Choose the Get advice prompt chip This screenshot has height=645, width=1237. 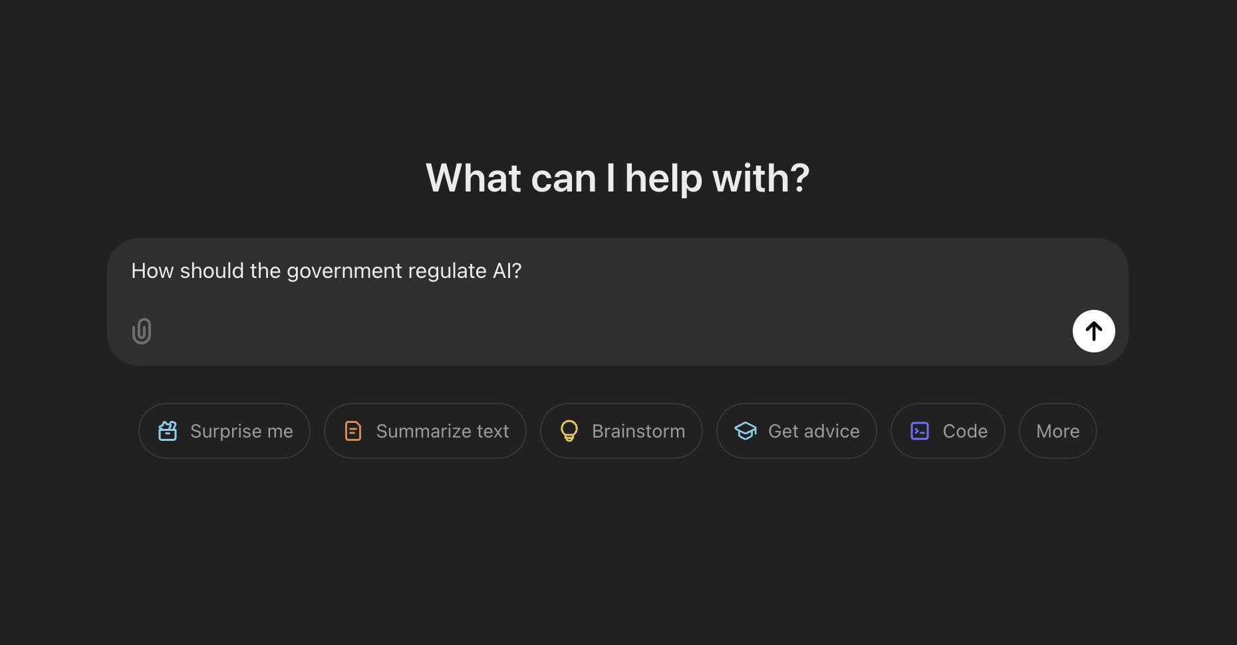[x=796, y=431]
